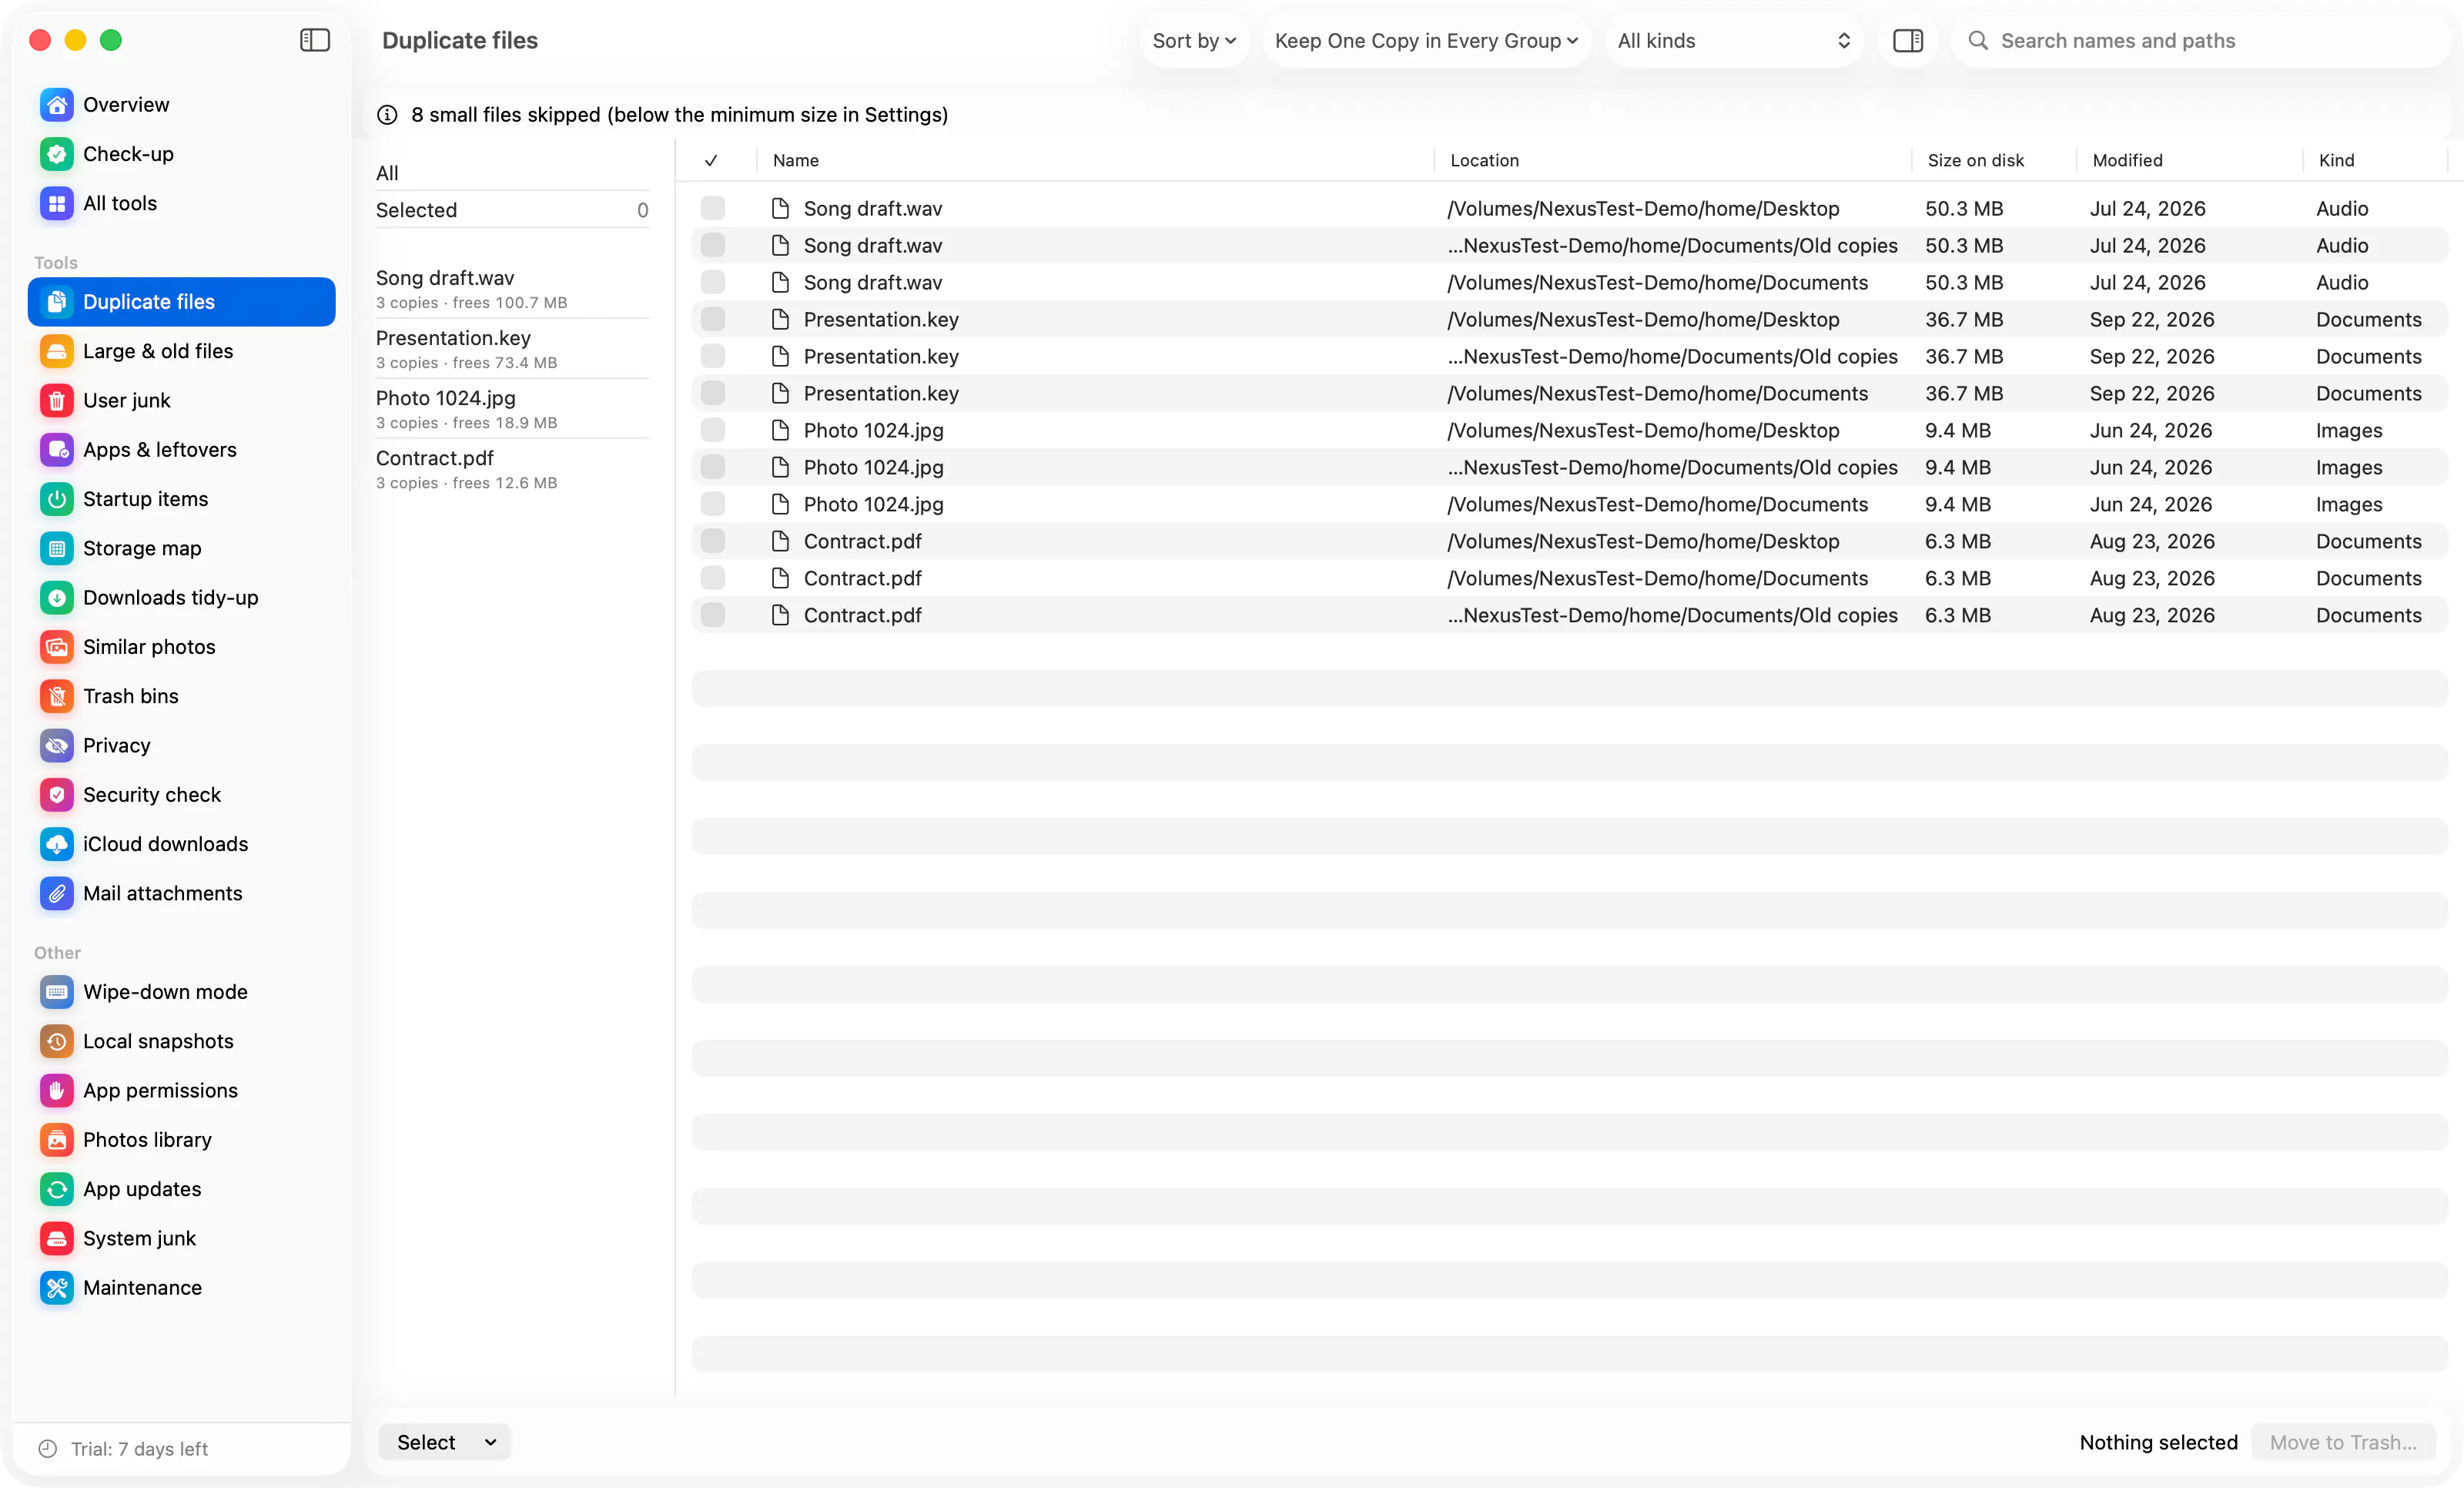
Task: Check Photo 1024.jpg in Old copies checkbox
Action: 713,467
